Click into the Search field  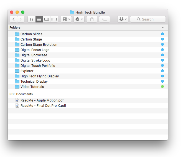click(x=148, y=19)
